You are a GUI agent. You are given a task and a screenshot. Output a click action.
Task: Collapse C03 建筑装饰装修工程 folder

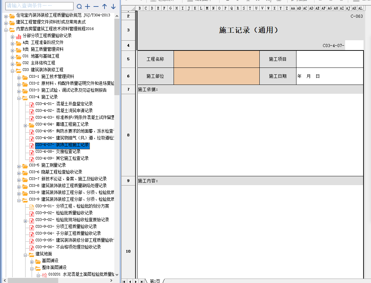pyautogui.click(x=12, y=71)
